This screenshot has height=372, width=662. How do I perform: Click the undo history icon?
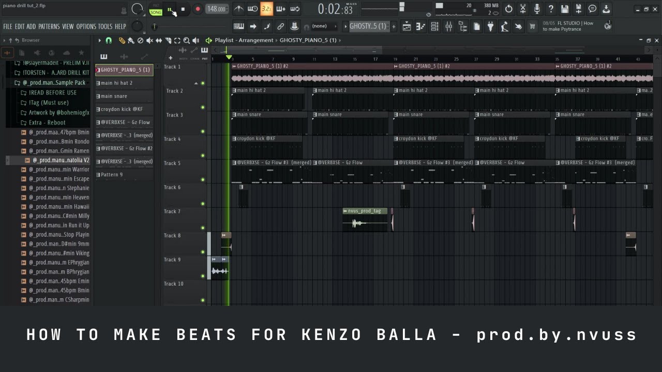[509, 9]
